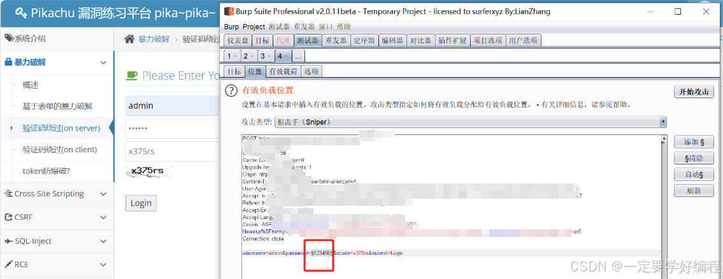Open 基于表单的暴力破解 in the sidebar
This screenshot has width=723, height=279.
pos(57,106)
